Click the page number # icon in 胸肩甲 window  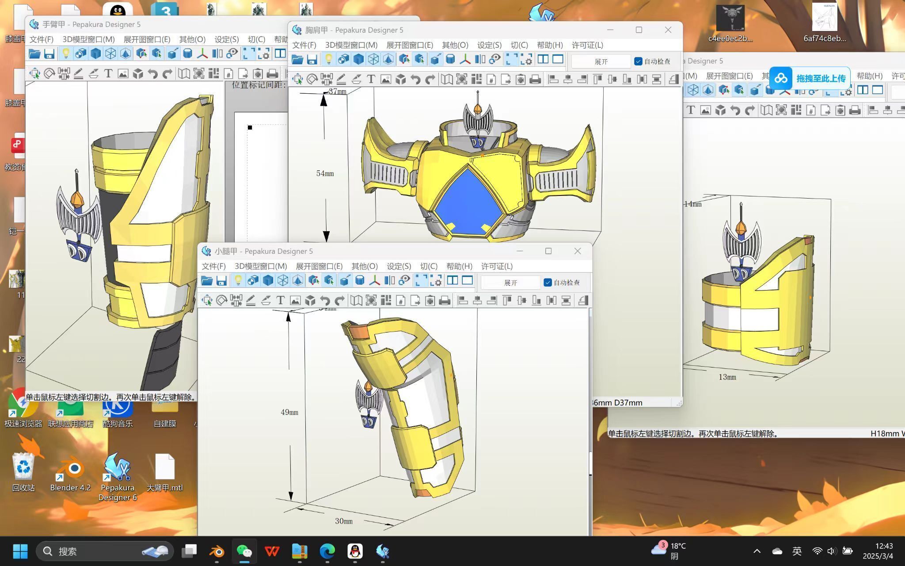pyautogui.click(x=491, y=80)
